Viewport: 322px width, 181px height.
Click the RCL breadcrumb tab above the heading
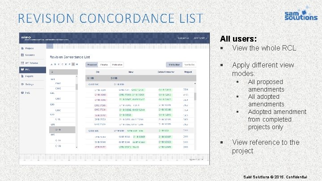pos(50,46)
